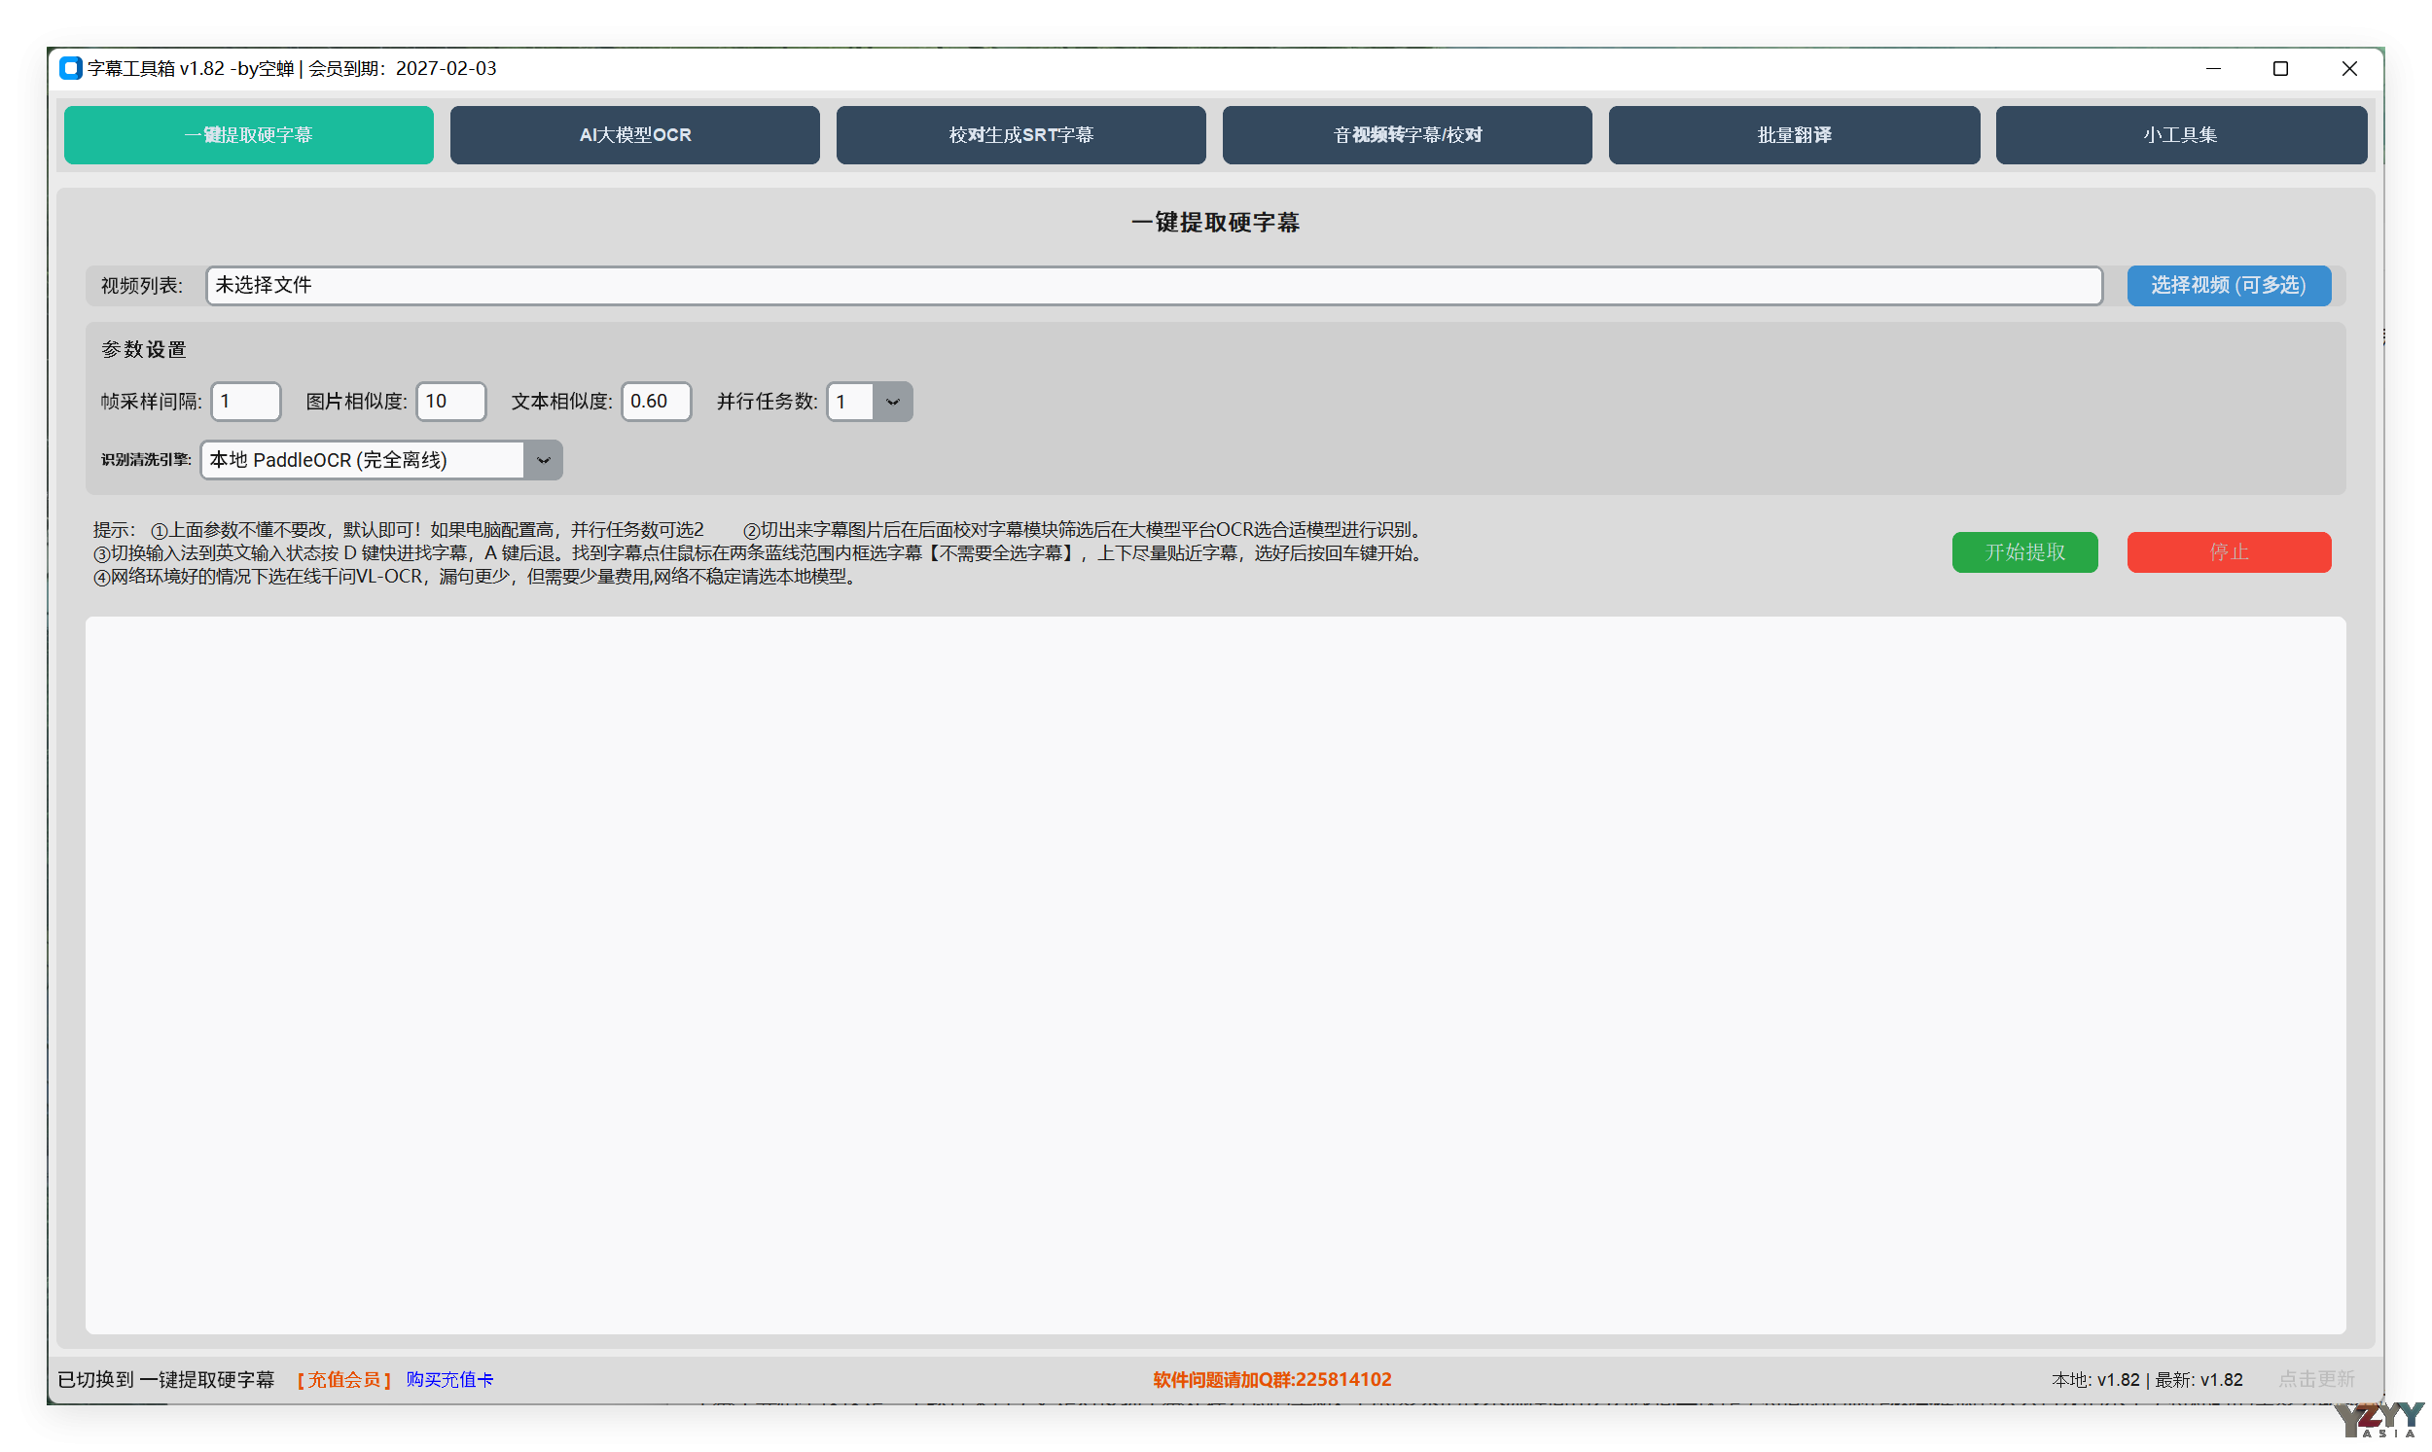Switch to the 小工具集 tab
This screenshot has height=1452, width=2432.
click(x=2181, y=135)
